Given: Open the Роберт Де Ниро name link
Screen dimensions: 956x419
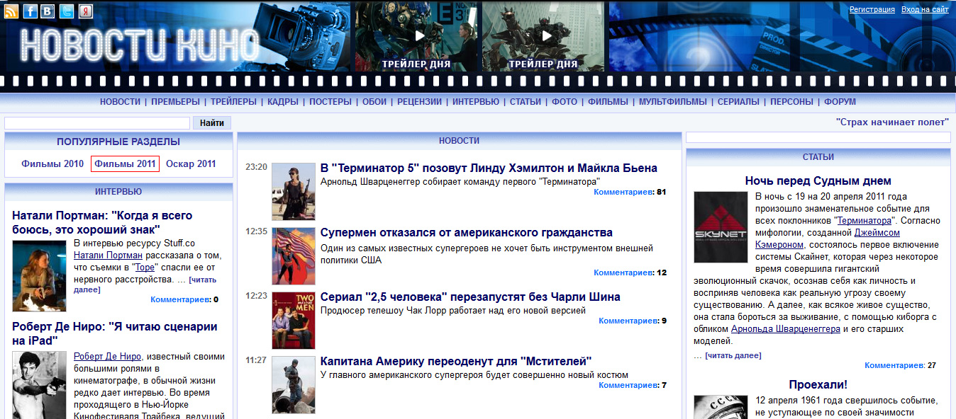Looking at the screenshot, I should (107, 357).
